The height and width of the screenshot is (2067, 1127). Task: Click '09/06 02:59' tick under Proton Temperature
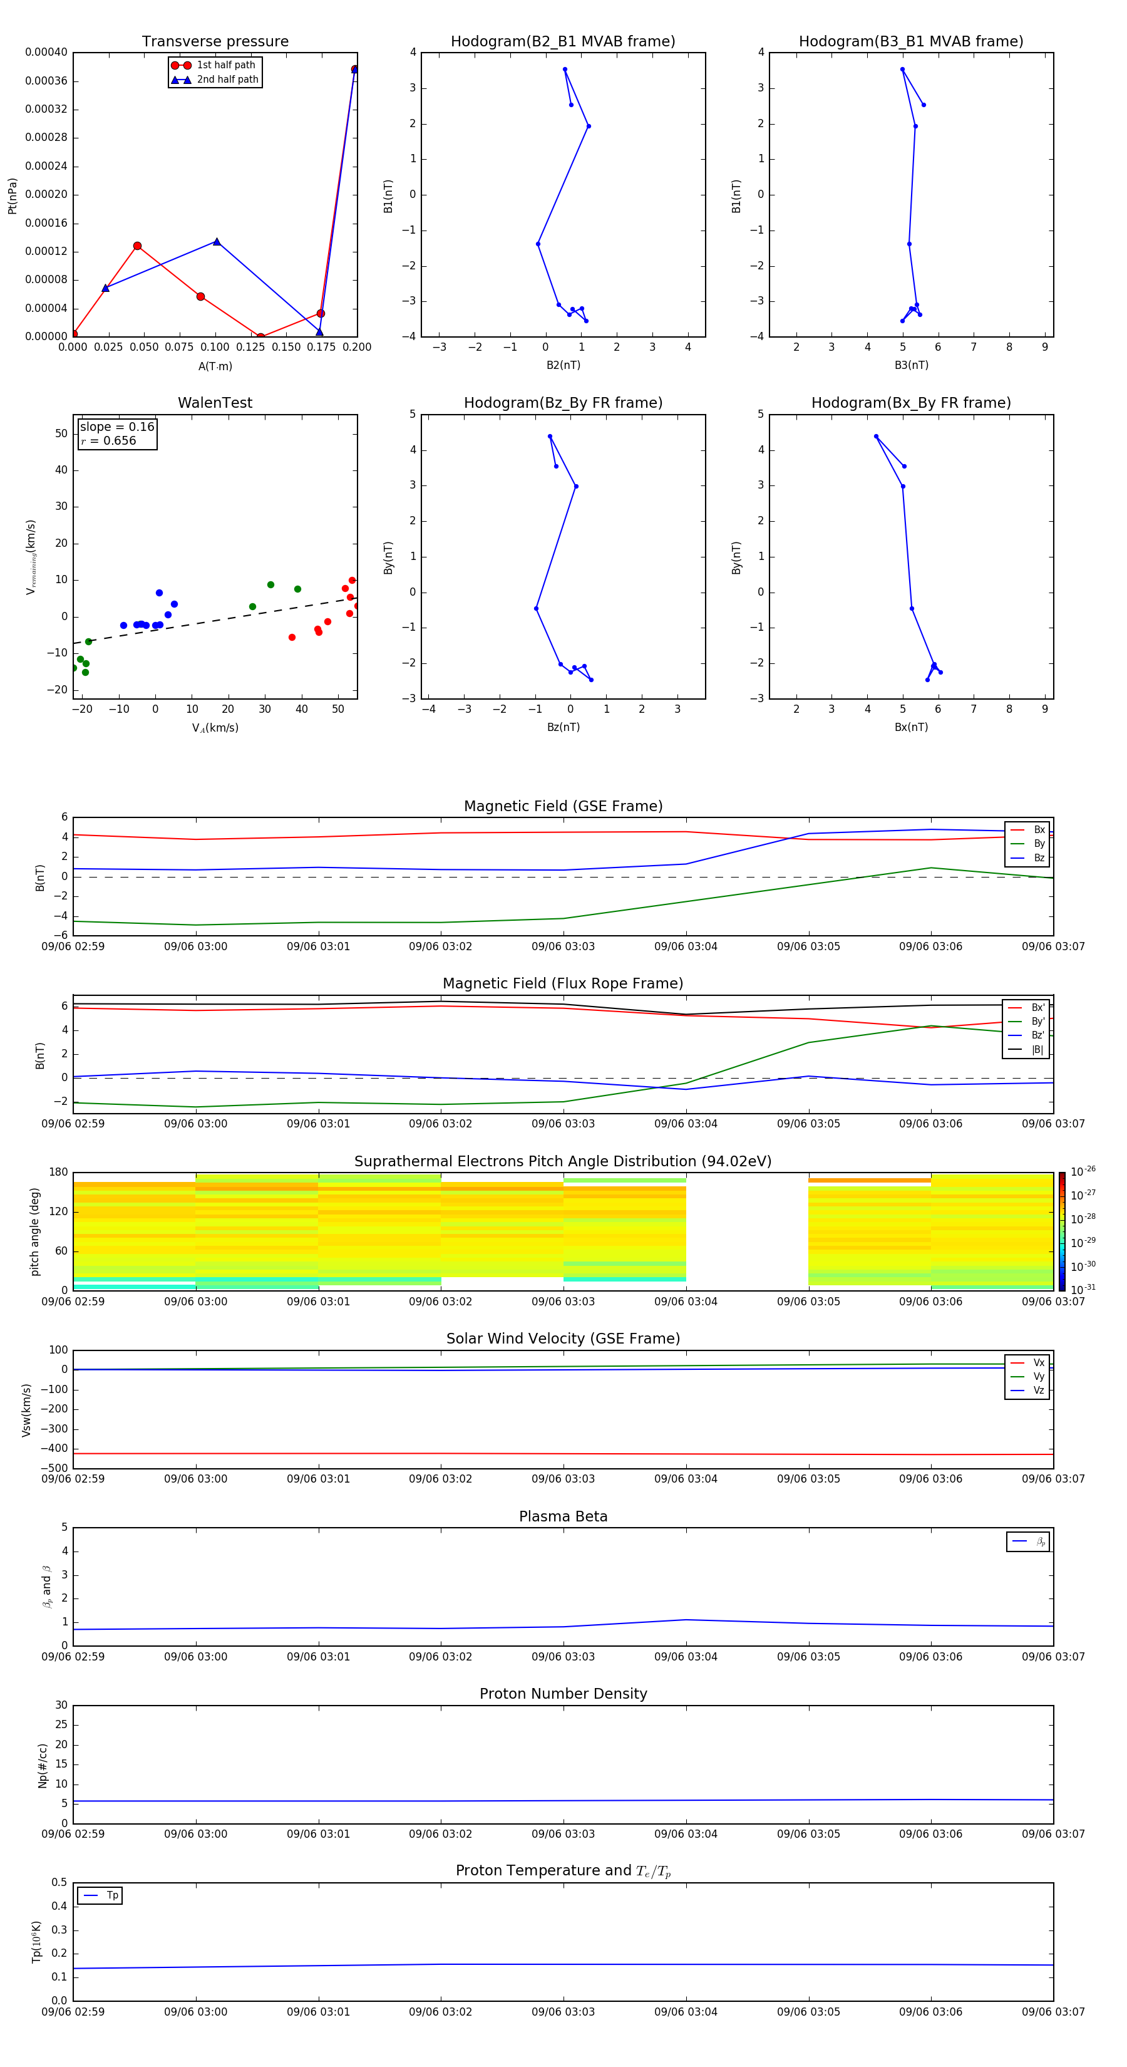point(73,2012)
